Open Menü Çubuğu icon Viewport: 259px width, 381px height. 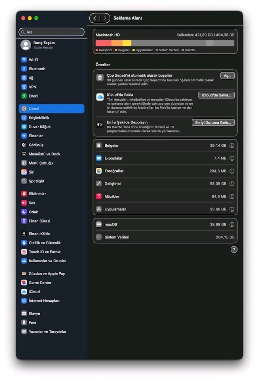(24, 163)
